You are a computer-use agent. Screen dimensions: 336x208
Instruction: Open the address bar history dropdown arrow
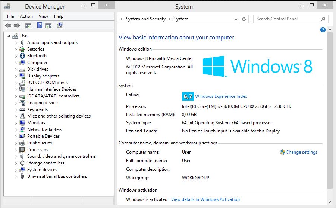click(236, 19)
